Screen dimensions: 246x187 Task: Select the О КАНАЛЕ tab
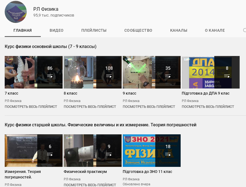215,31
